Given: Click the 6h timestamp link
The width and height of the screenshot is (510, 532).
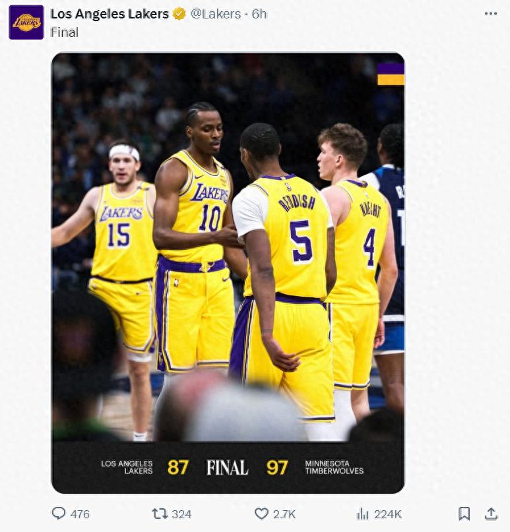Looking at the screenshot, I should pos(259,14).
